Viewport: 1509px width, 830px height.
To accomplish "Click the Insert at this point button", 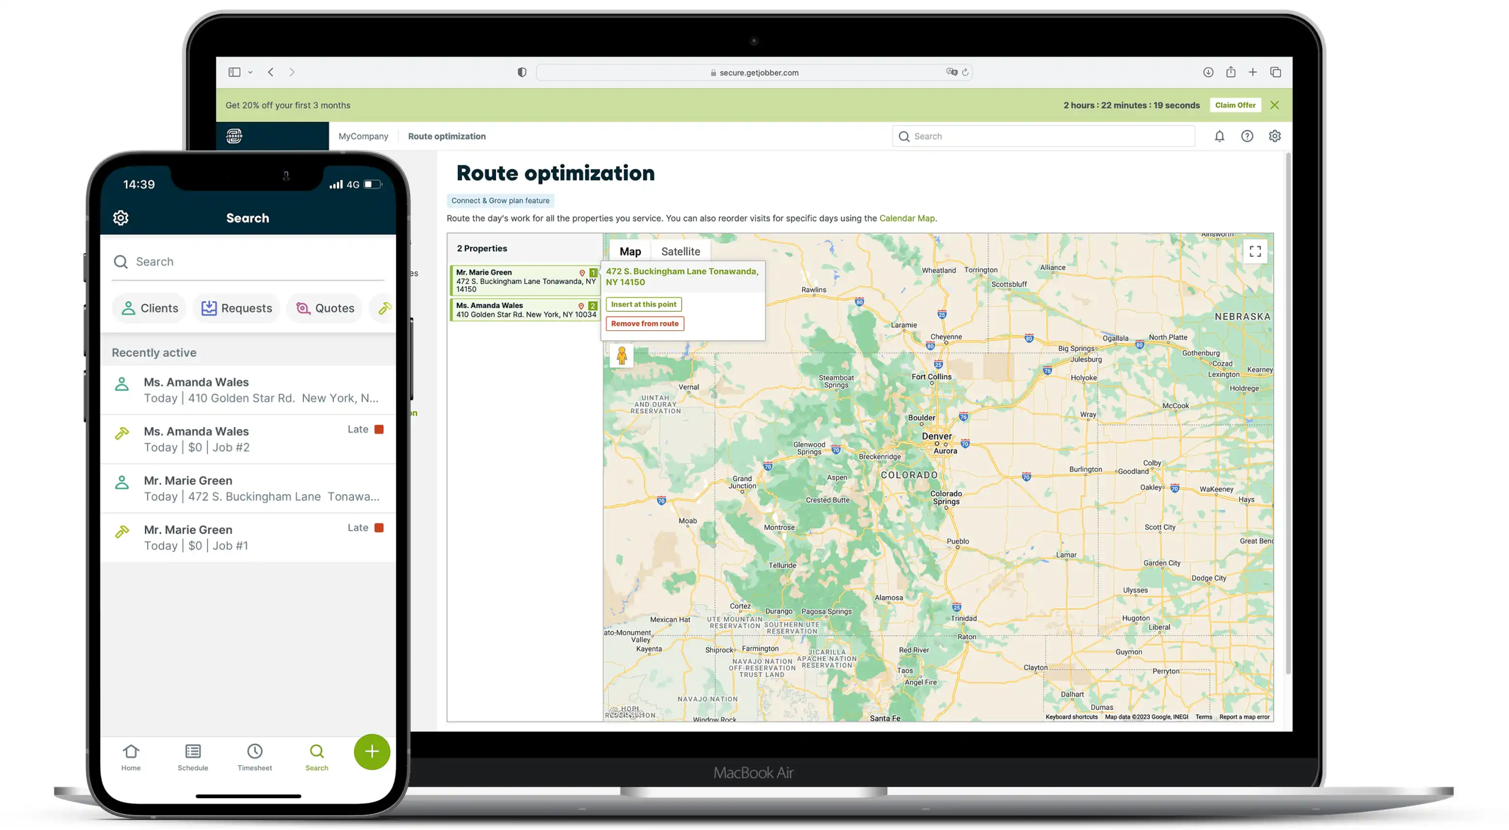I will tap(643, 304).
